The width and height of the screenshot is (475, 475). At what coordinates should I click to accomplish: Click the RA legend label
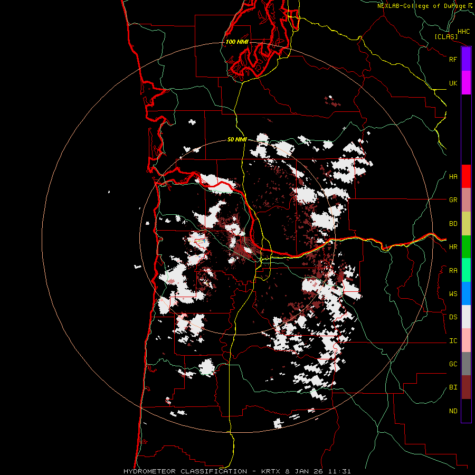(x=453, y=271)
